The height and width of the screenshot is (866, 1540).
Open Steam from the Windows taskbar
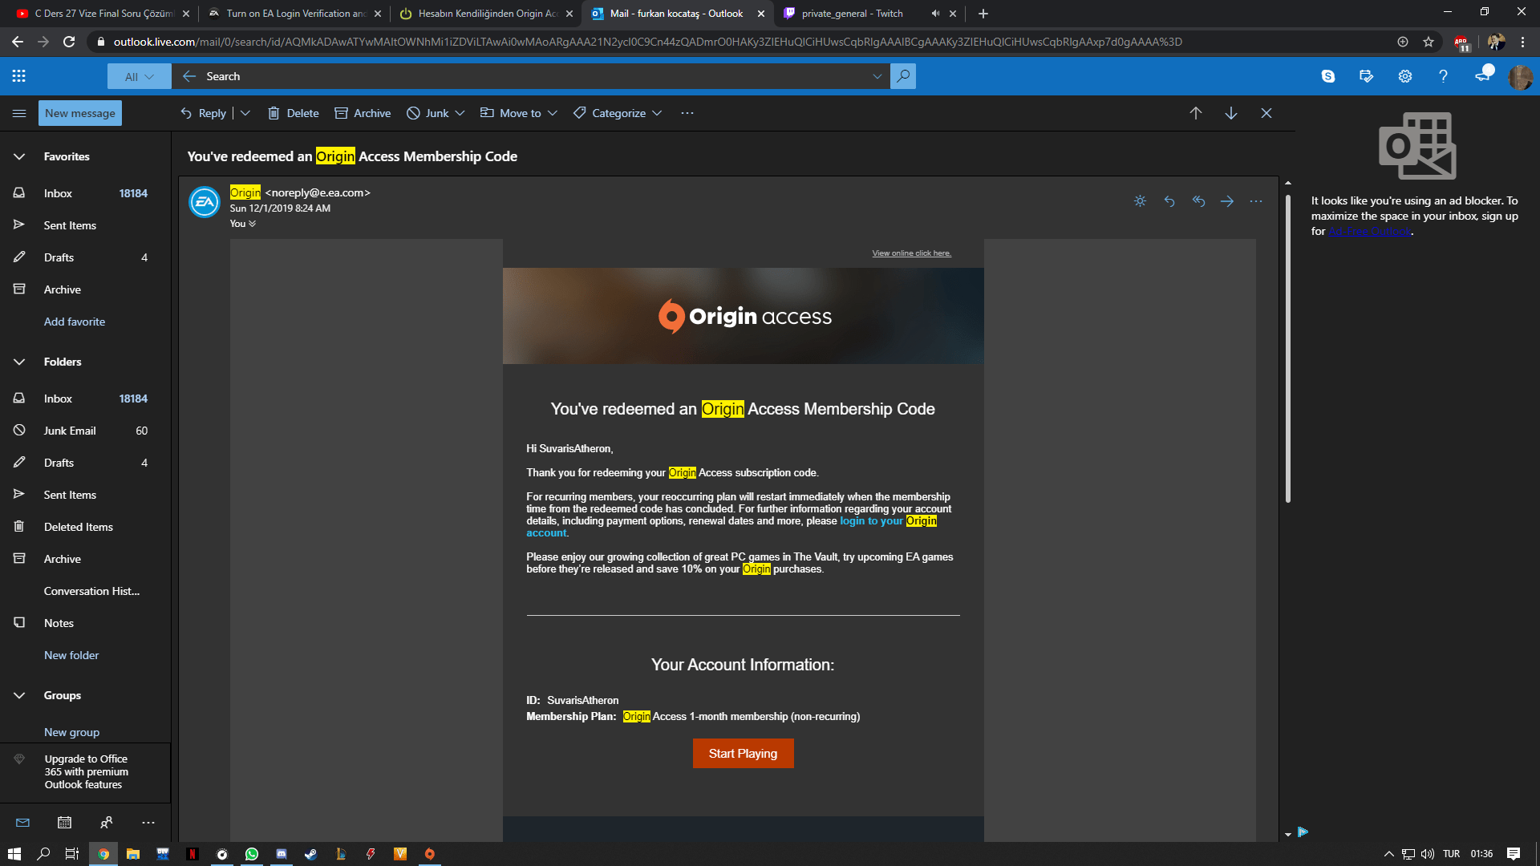coord(310,854)
